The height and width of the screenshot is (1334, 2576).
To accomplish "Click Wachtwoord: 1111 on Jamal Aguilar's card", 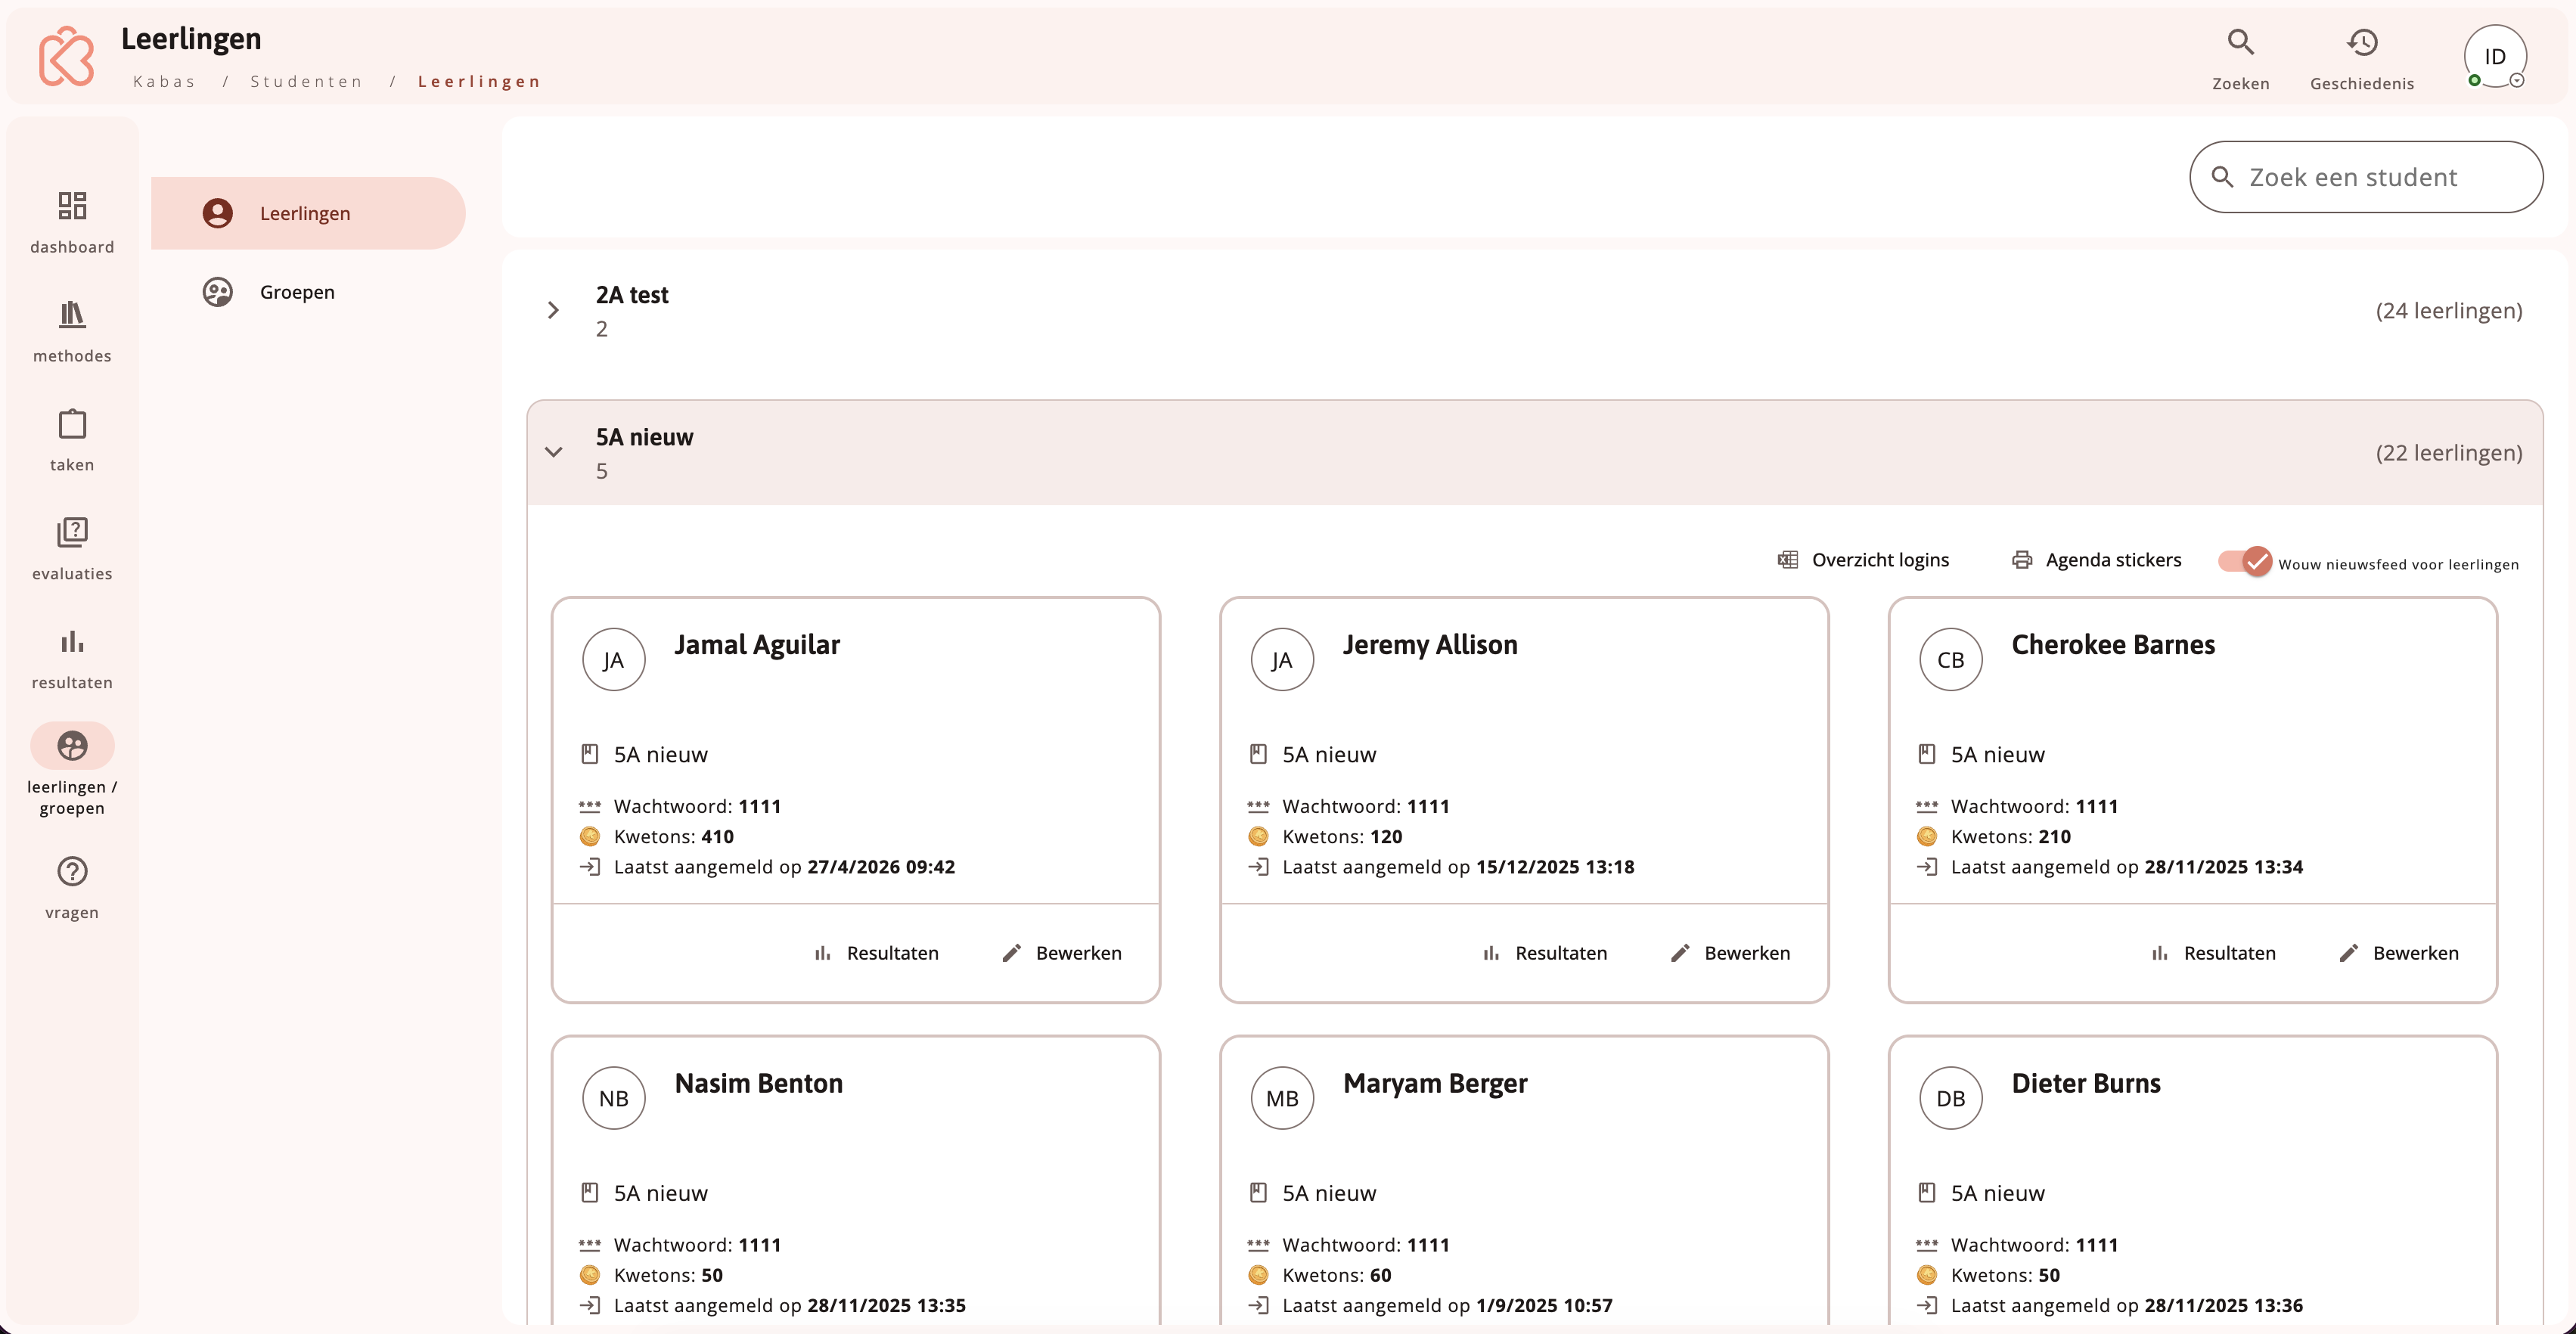I will (698, 806).
